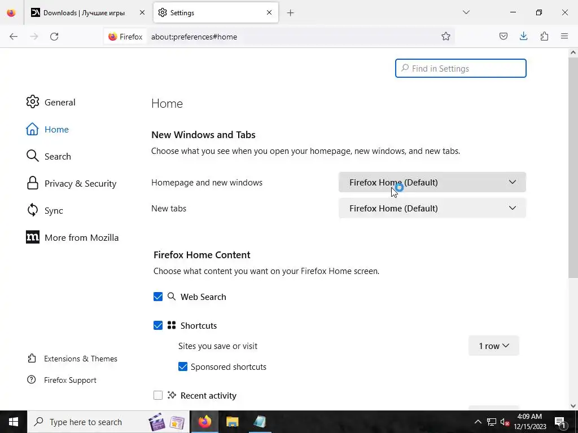Open the 1 row shortcuts dropdown
This screenshot has width=578, height=433.
[x=493, y=346]
